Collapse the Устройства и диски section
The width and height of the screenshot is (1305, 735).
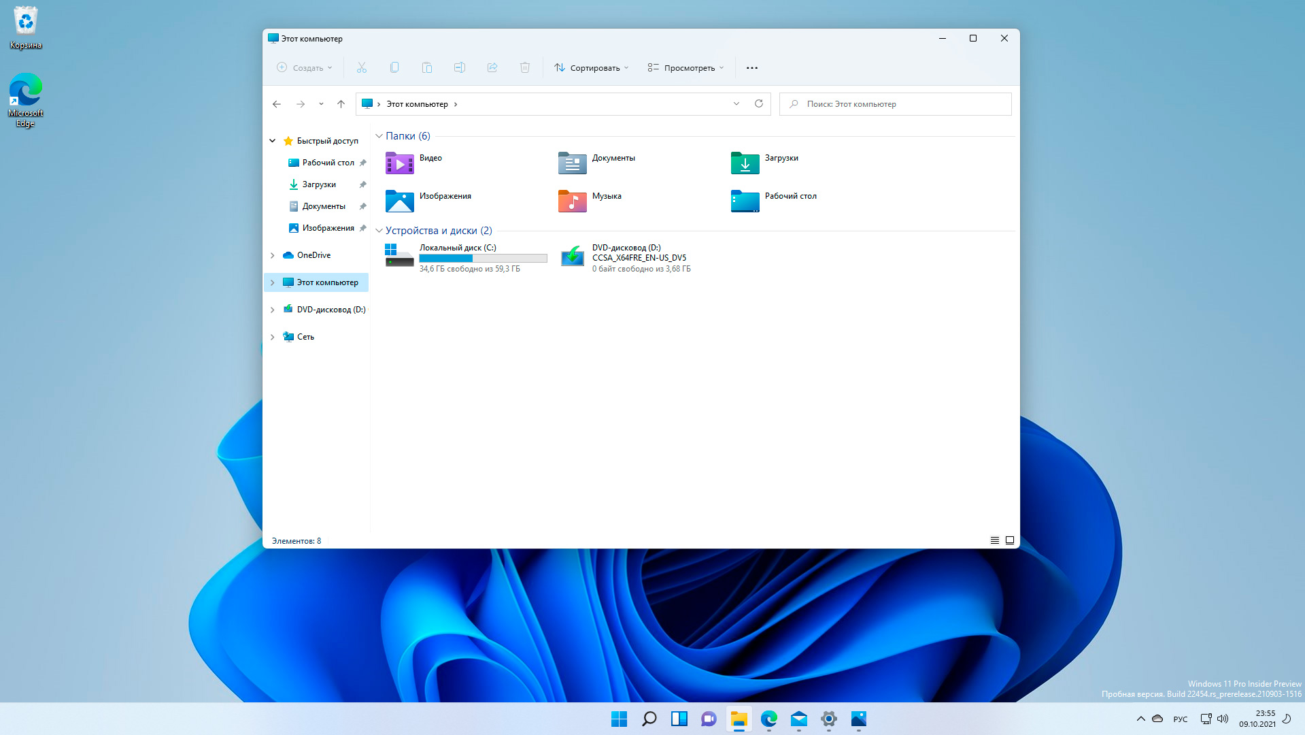click(x=379, y=231)
